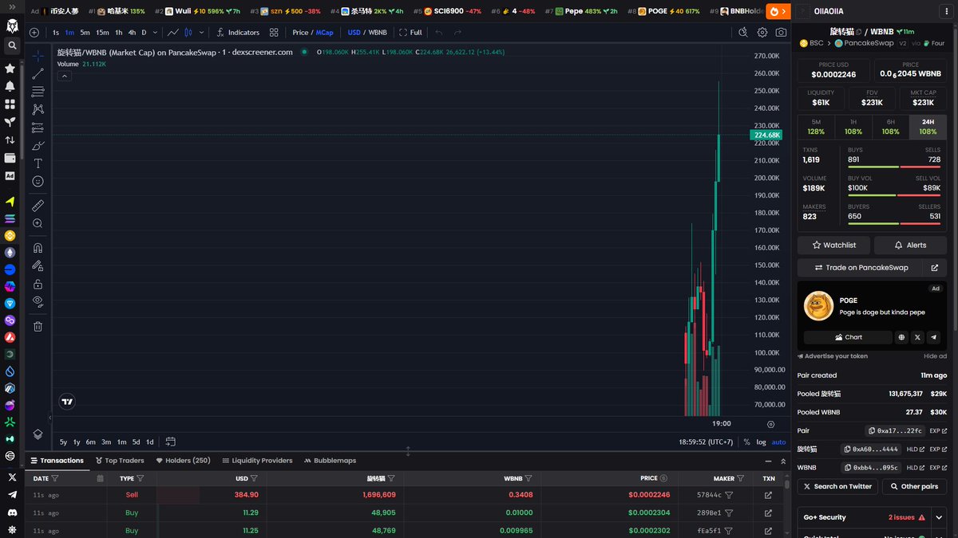Image resolution: width=958 pixels, height=538 pixels.
Task: Collapse the Volume indicator legend
Action: pyautogui.click(x=65, y=76)
